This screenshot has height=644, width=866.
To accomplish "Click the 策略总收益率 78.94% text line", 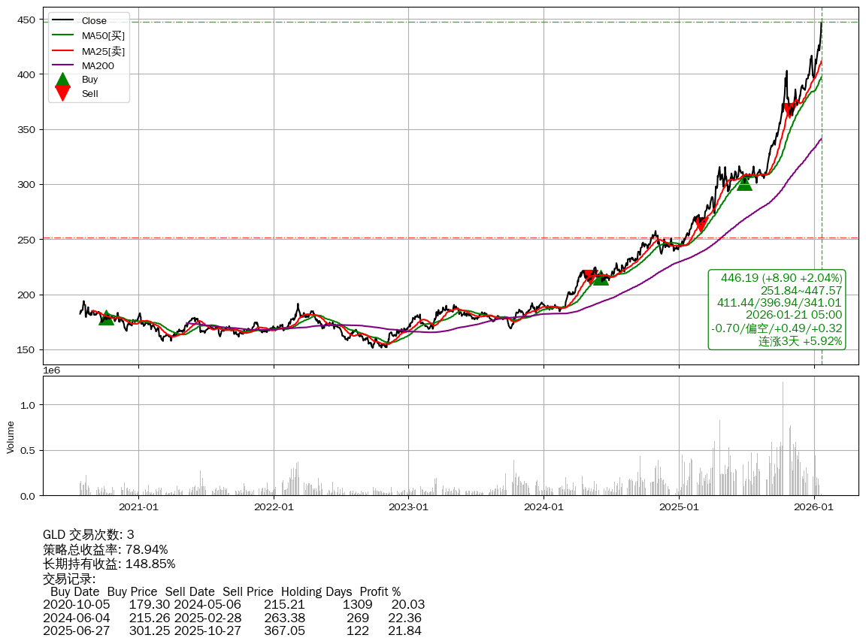I will point(105,549).
